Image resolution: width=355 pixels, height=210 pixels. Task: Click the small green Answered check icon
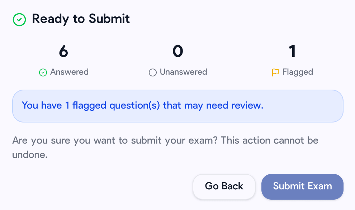point(43,72)
